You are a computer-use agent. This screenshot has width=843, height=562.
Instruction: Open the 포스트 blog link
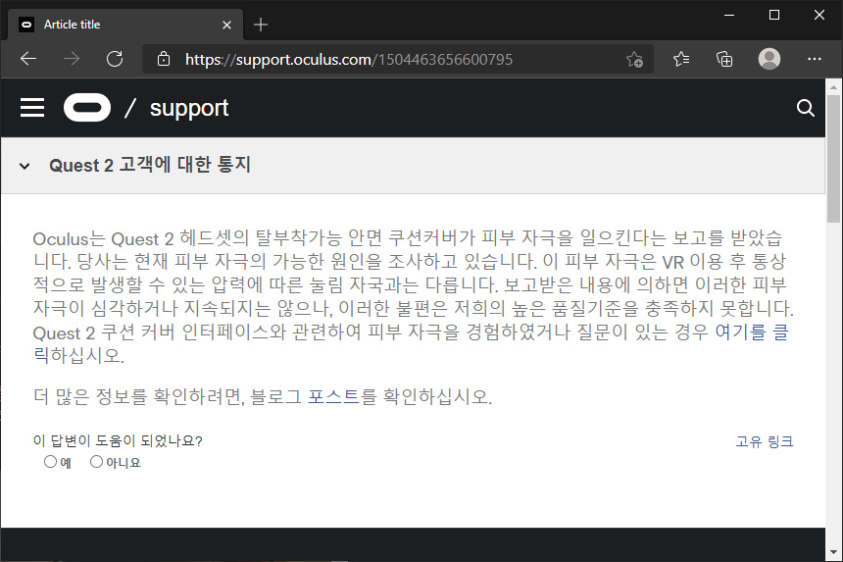coord(333,396)
